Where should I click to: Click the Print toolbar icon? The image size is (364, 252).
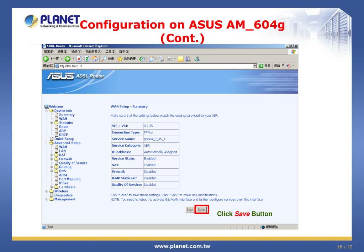(161, 59)
